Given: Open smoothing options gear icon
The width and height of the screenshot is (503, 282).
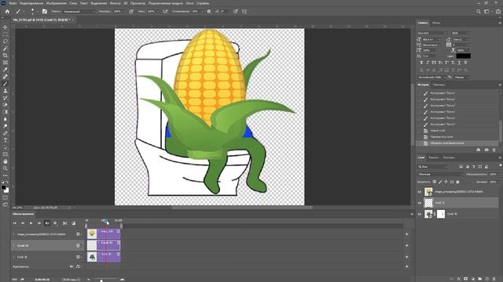Looking at the screenshot, I should click(209, 11).
